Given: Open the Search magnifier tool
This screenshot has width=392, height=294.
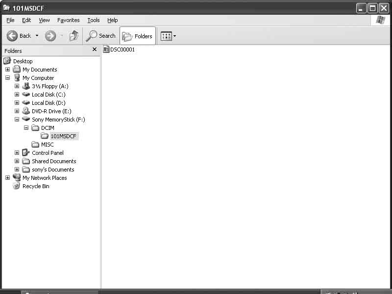Looking at the screenshot, I should pos(91,36).
